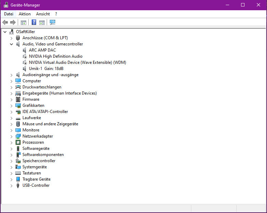The height and width of the screenshot is (213, 267).
Task: Expand Audioeingänge und -ausgänge node
Action: tap(11, 75)
